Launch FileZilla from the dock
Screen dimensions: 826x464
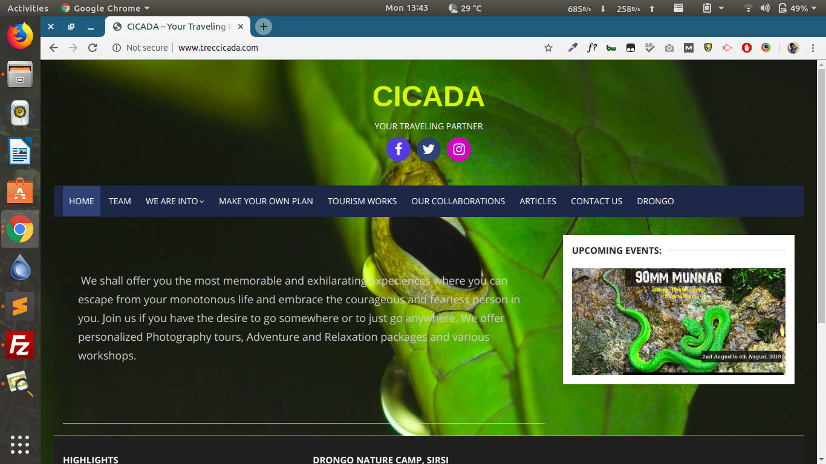pyautogui.click(x=20, y=346)
